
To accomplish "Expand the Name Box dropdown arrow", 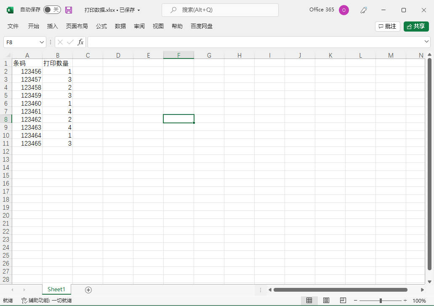I will click(x=42, y=42).
